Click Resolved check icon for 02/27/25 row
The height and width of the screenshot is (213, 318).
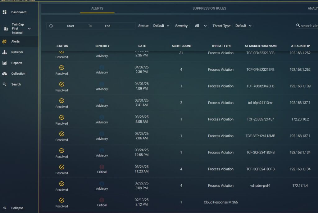pos(62,184)
